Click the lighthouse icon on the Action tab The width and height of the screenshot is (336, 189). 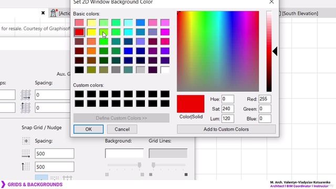[x=54, y=13]
